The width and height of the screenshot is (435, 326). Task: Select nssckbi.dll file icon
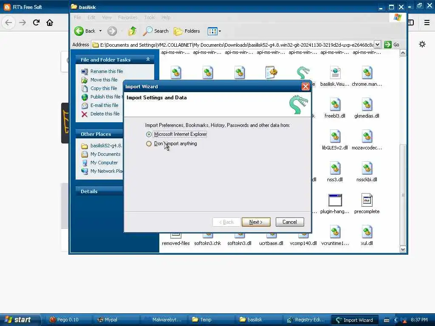(x=367, y=169)
